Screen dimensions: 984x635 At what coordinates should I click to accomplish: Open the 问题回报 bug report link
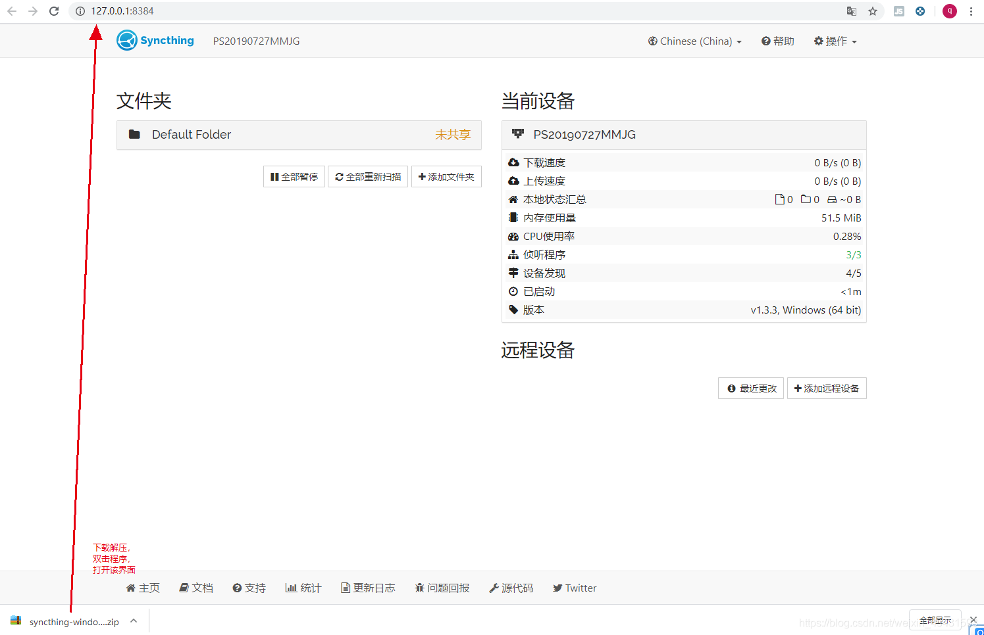pos(442,588)
